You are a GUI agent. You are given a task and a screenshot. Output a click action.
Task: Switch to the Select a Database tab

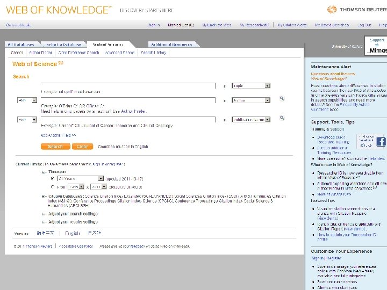[x=63, y=45]
